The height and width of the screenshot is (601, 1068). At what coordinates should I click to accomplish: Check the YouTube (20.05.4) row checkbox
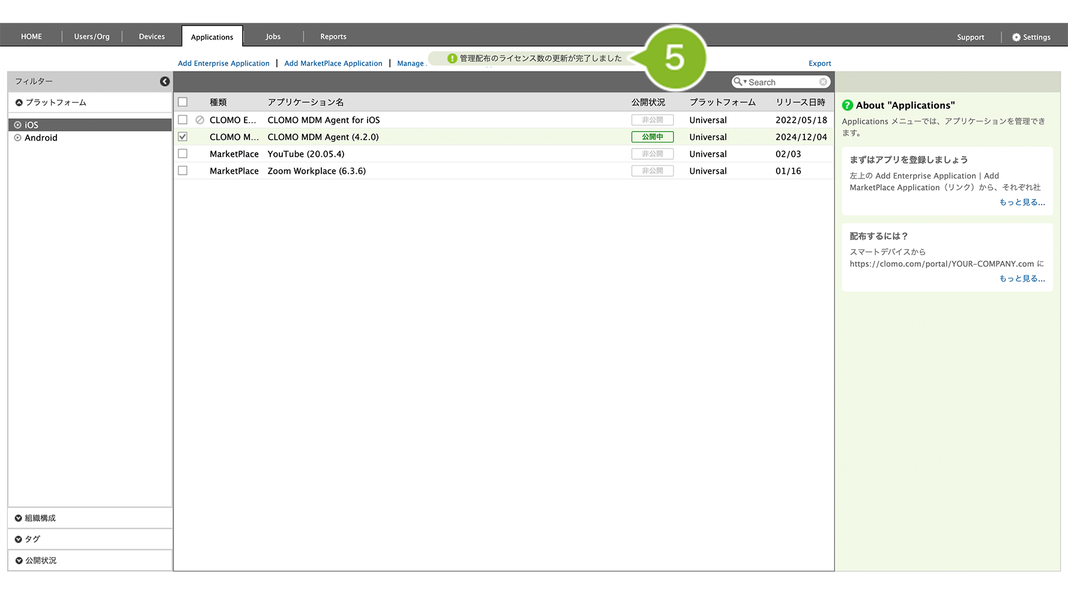(x=183, y=154)
